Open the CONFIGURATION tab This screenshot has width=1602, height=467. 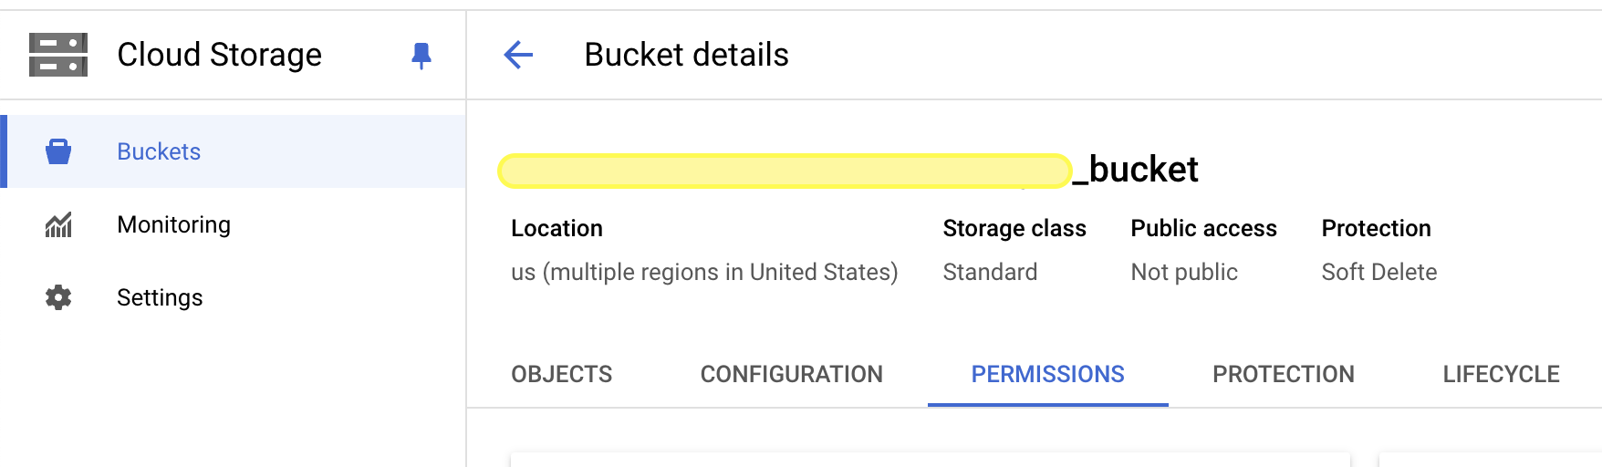[791, 374]
